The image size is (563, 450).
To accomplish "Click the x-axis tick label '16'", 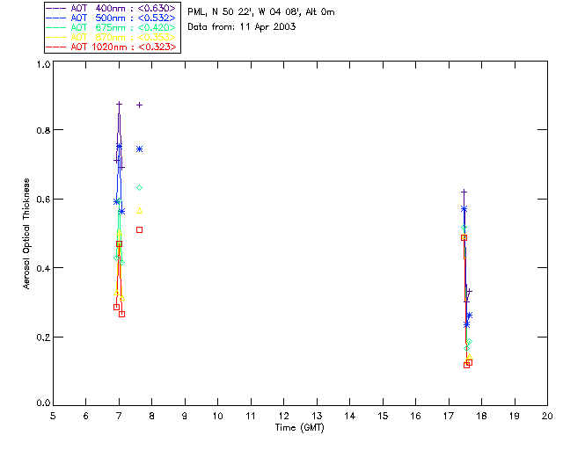I will [415, 416].
